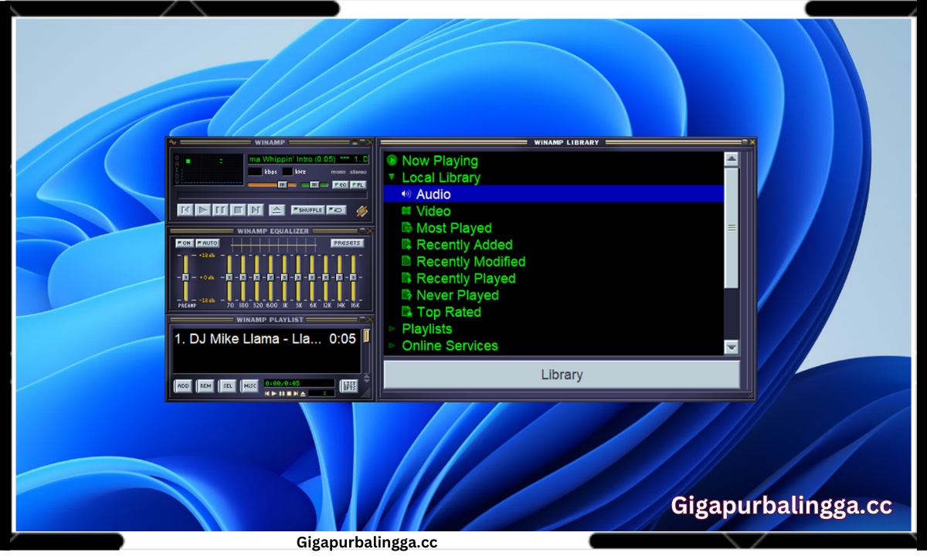
Task: Click the 16K equalizer band slider
Action: (353, 278)
